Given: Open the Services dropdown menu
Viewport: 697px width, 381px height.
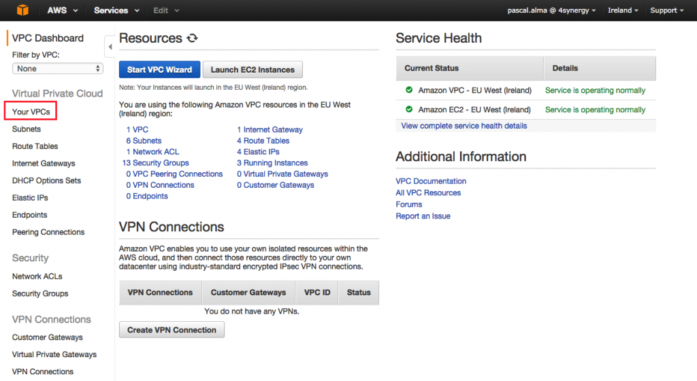Looking at the screenshot, I should tap(116, 10).
